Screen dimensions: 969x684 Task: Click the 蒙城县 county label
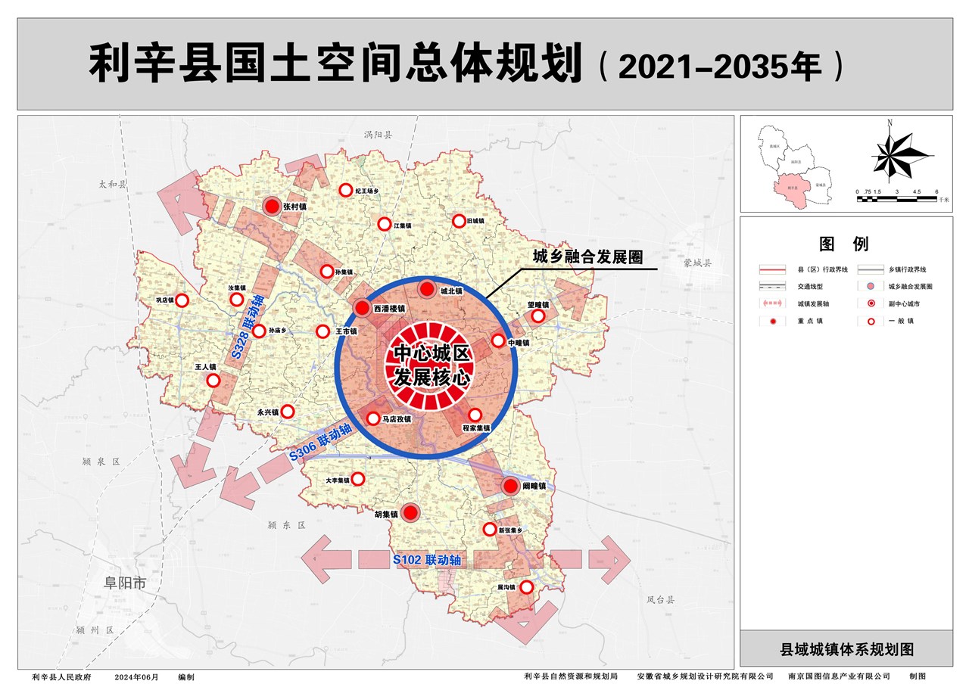pyautogui.click(x=697, y=263)
